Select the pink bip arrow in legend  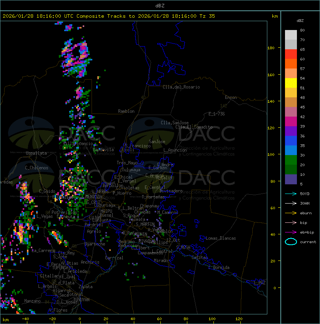coord(291,223)
